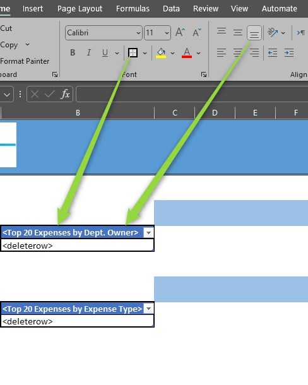Open the Formulas tab

[x=133, y=9]
